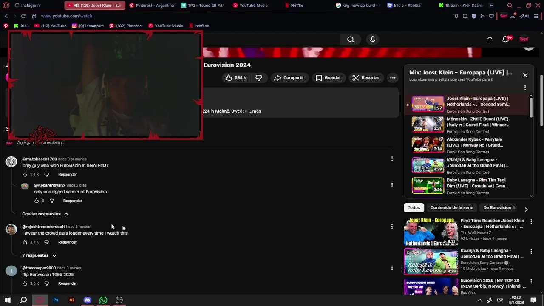Viewport: 544px width, 306px height.
Task: Open options for thecreeper9900's comment
Action: 392,268
